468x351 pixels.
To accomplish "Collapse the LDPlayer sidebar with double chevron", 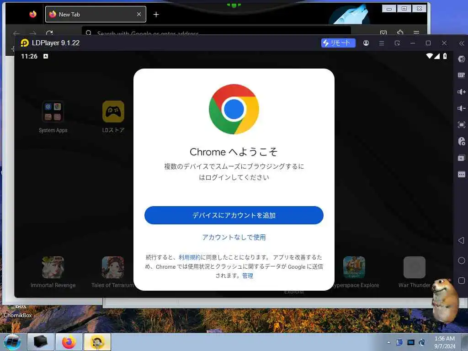I will click(x=462, y=43).
